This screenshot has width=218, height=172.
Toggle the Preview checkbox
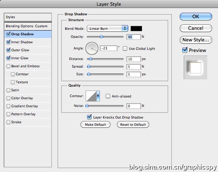[185, 50]
